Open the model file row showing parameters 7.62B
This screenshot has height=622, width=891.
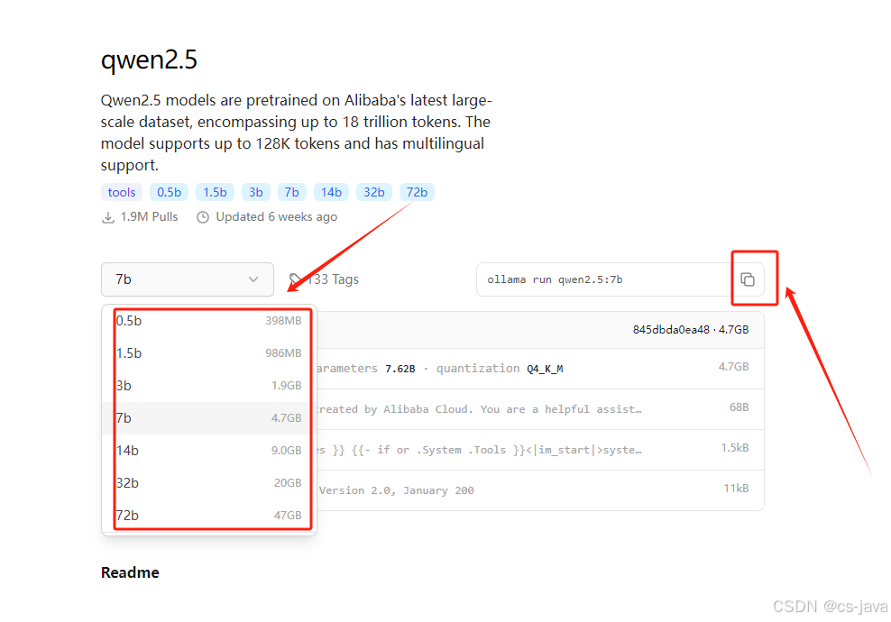540,369
